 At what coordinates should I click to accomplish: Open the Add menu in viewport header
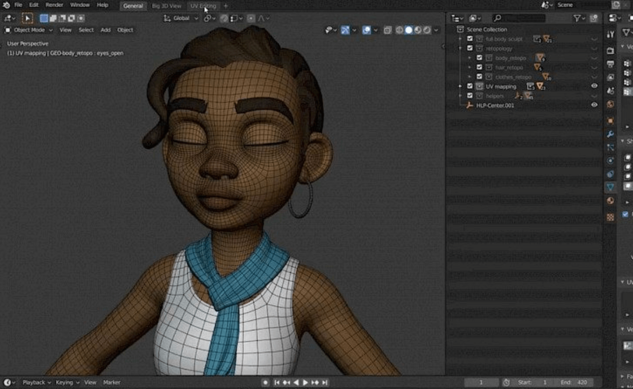(x=105, y=30)
